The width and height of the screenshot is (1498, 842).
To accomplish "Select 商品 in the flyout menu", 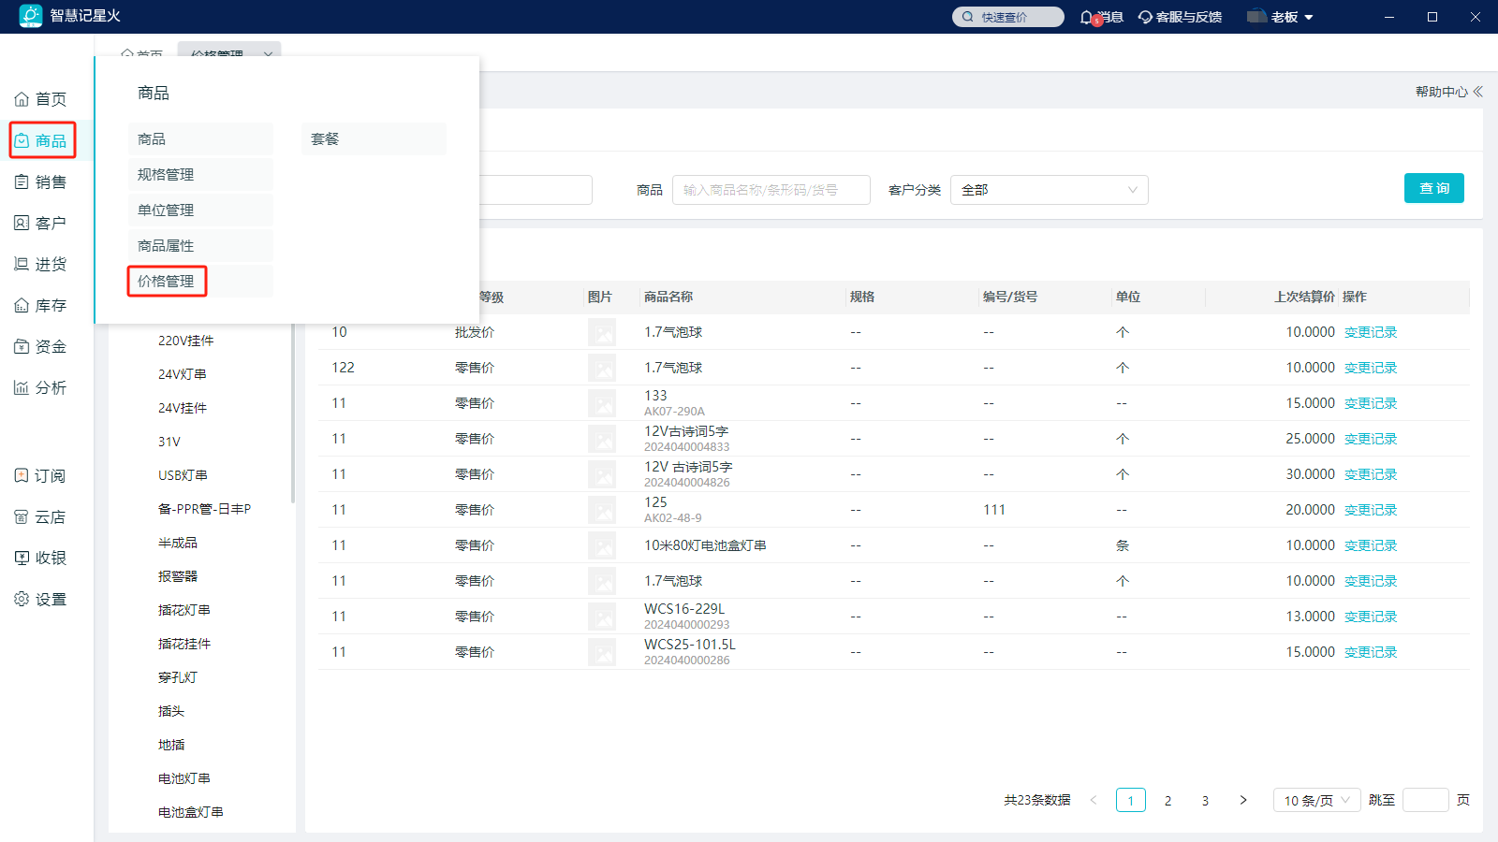I will [200, 139].
